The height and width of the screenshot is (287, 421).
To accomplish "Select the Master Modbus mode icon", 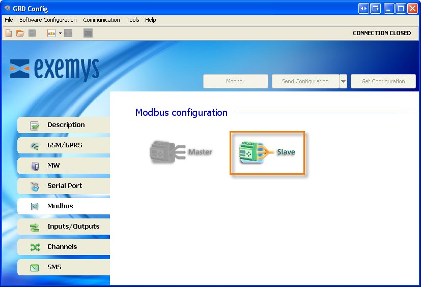I will pyautogui.click(x=181, y=152).
